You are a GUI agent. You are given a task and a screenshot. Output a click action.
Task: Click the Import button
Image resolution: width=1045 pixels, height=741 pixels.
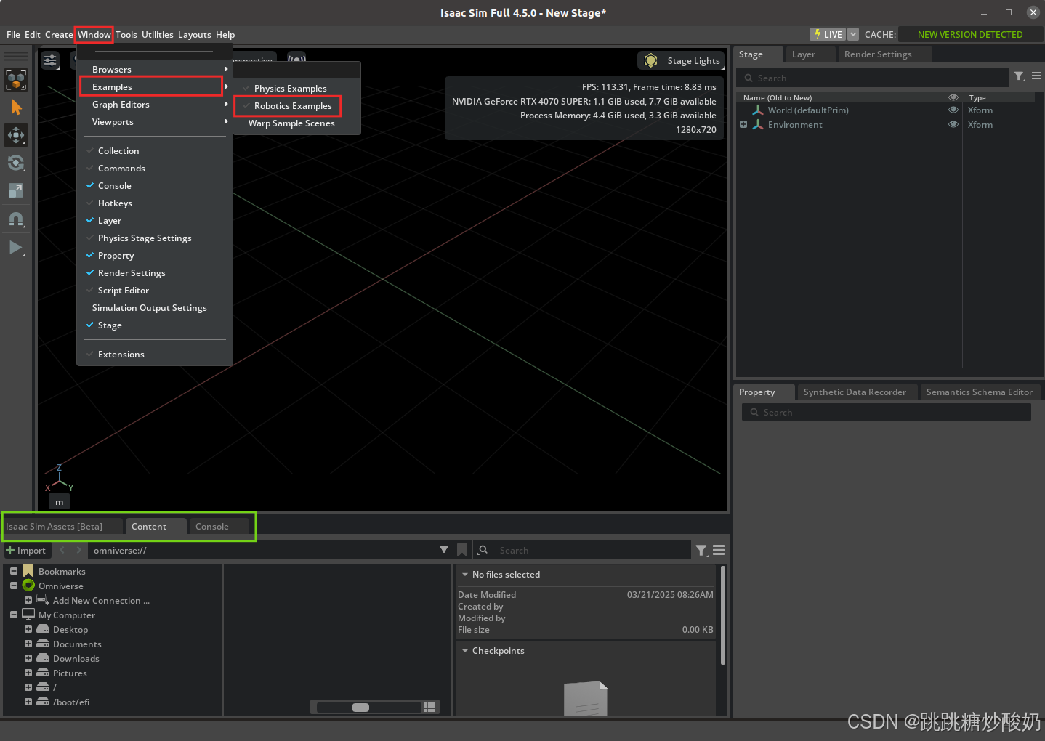25,550
